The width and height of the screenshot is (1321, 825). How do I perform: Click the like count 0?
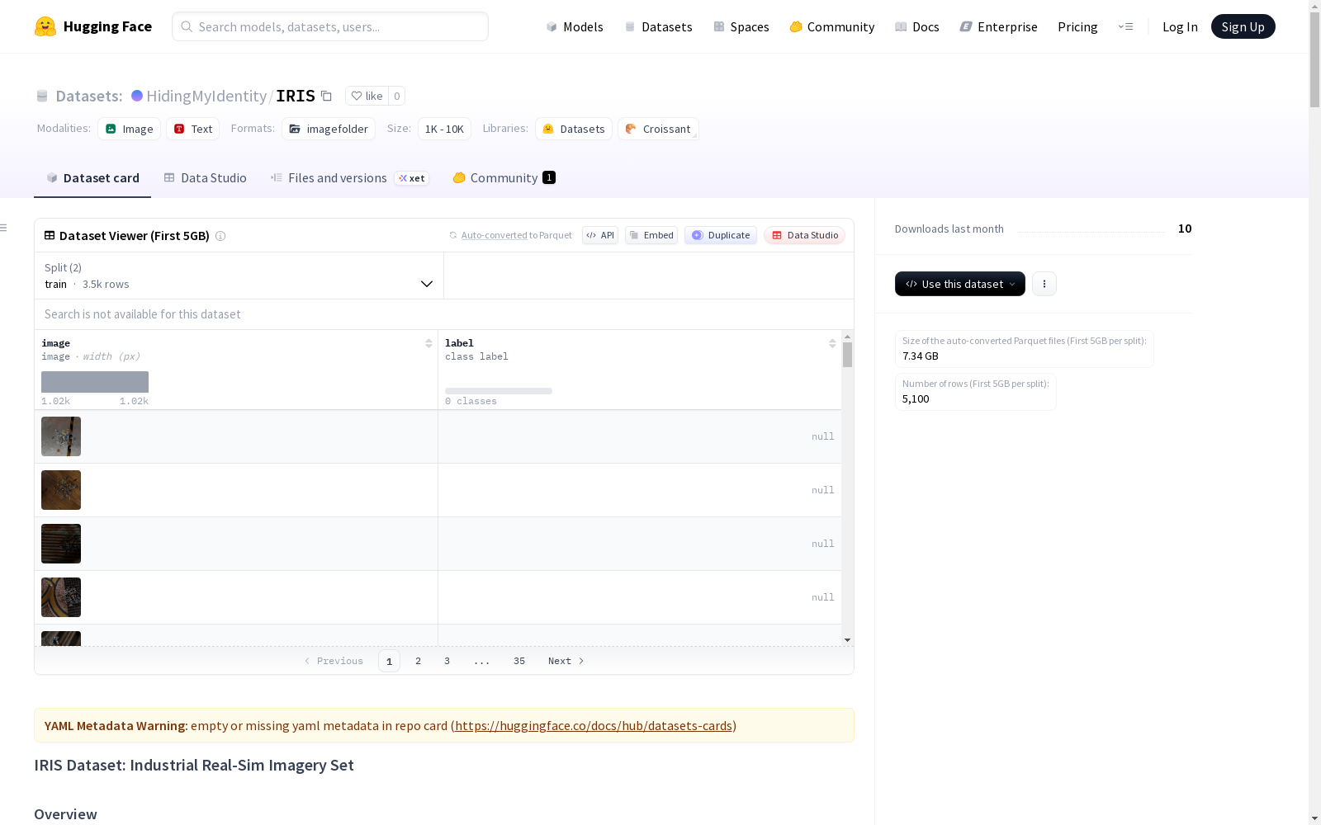pyautogui.click(x=397, y=96)
